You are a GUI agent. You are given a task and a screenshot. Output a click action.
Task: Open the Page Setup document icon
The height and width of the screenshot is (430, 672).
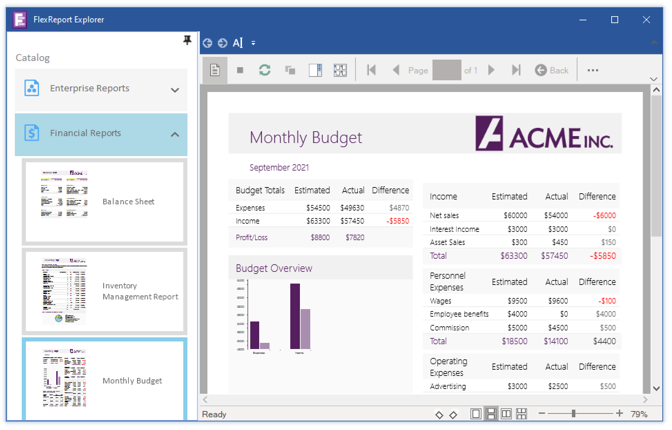pyautogui.click(x=215, y=70)
